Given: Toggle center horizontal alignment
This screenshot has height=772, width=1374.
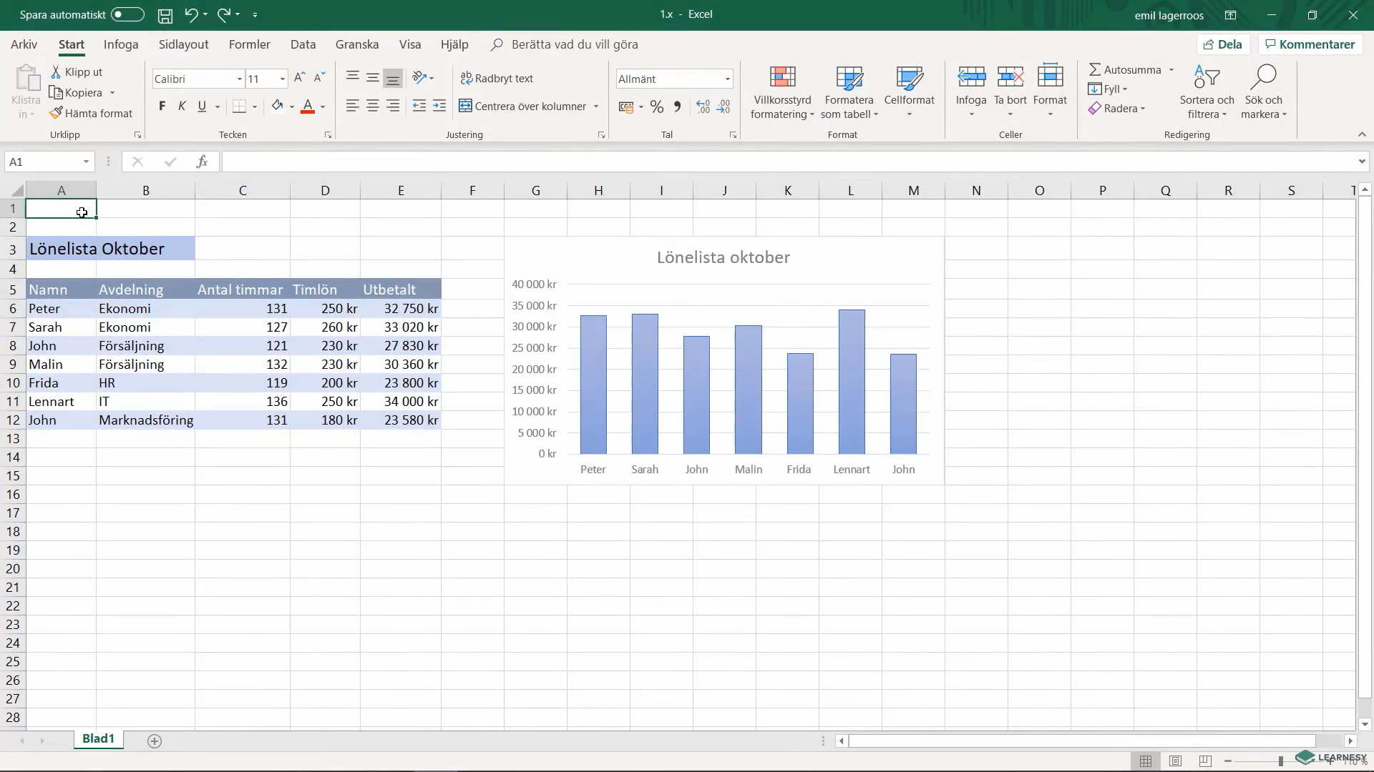Looking at the screenshot, I should [373, 106].
